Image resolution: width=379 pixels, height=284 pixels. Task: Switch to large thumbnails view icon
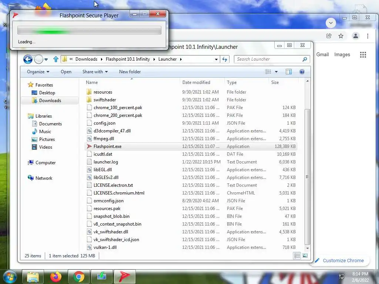coord(305,256)
